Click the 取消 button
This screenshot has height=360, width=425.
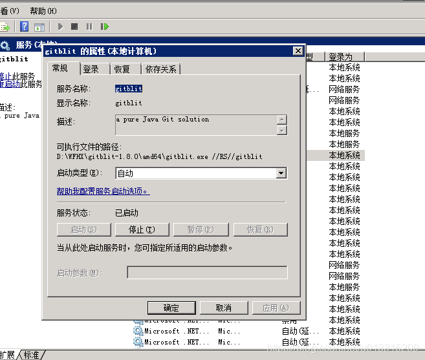224,308
